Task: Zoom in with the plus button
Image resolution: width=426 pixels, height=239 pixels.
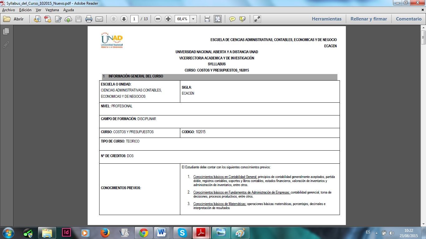Action: 168,19
